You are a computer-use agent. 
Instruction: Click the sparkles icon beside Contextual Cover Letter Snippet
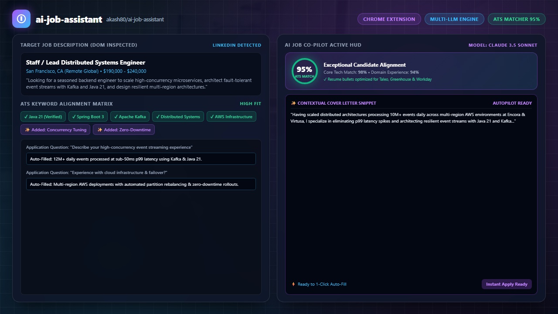[x=293, y=103]
